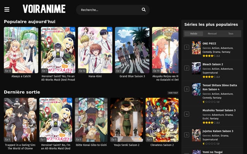Click the Youjo Senki Saison 2 title
The height and width of the screenshot is (154, 247).
click(x=127, y=145)
